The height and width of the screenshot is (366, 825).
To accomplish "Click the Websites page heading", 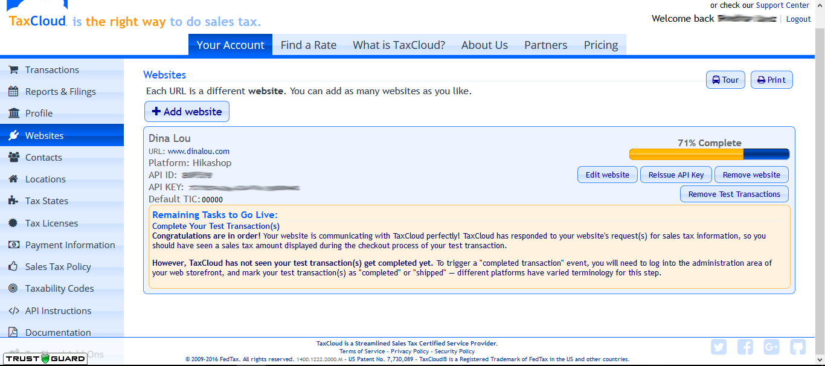I will [x=164, y=75].
